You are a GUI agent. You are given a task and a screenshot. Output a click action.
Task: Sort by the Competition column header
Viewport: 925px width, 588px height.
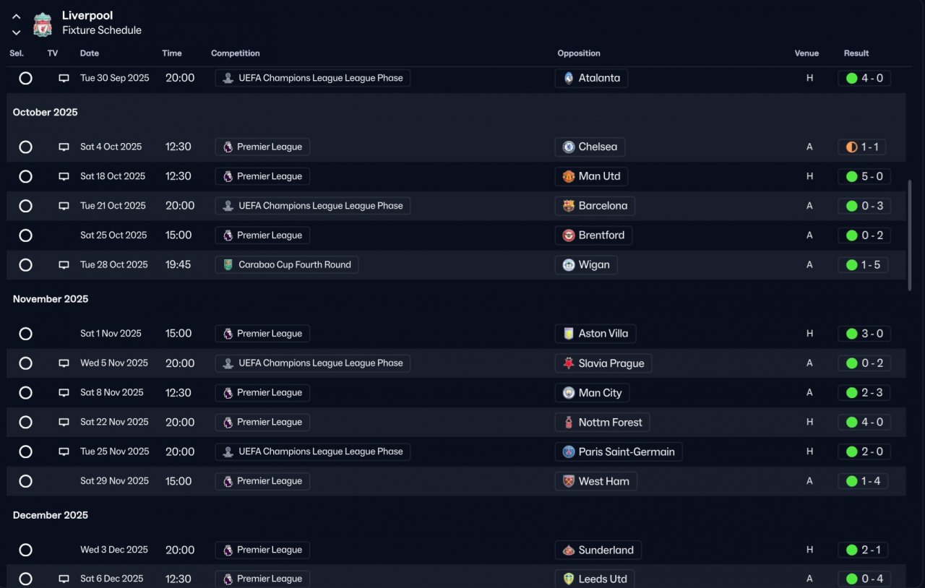pyautogui.click(x=235, y=53)
